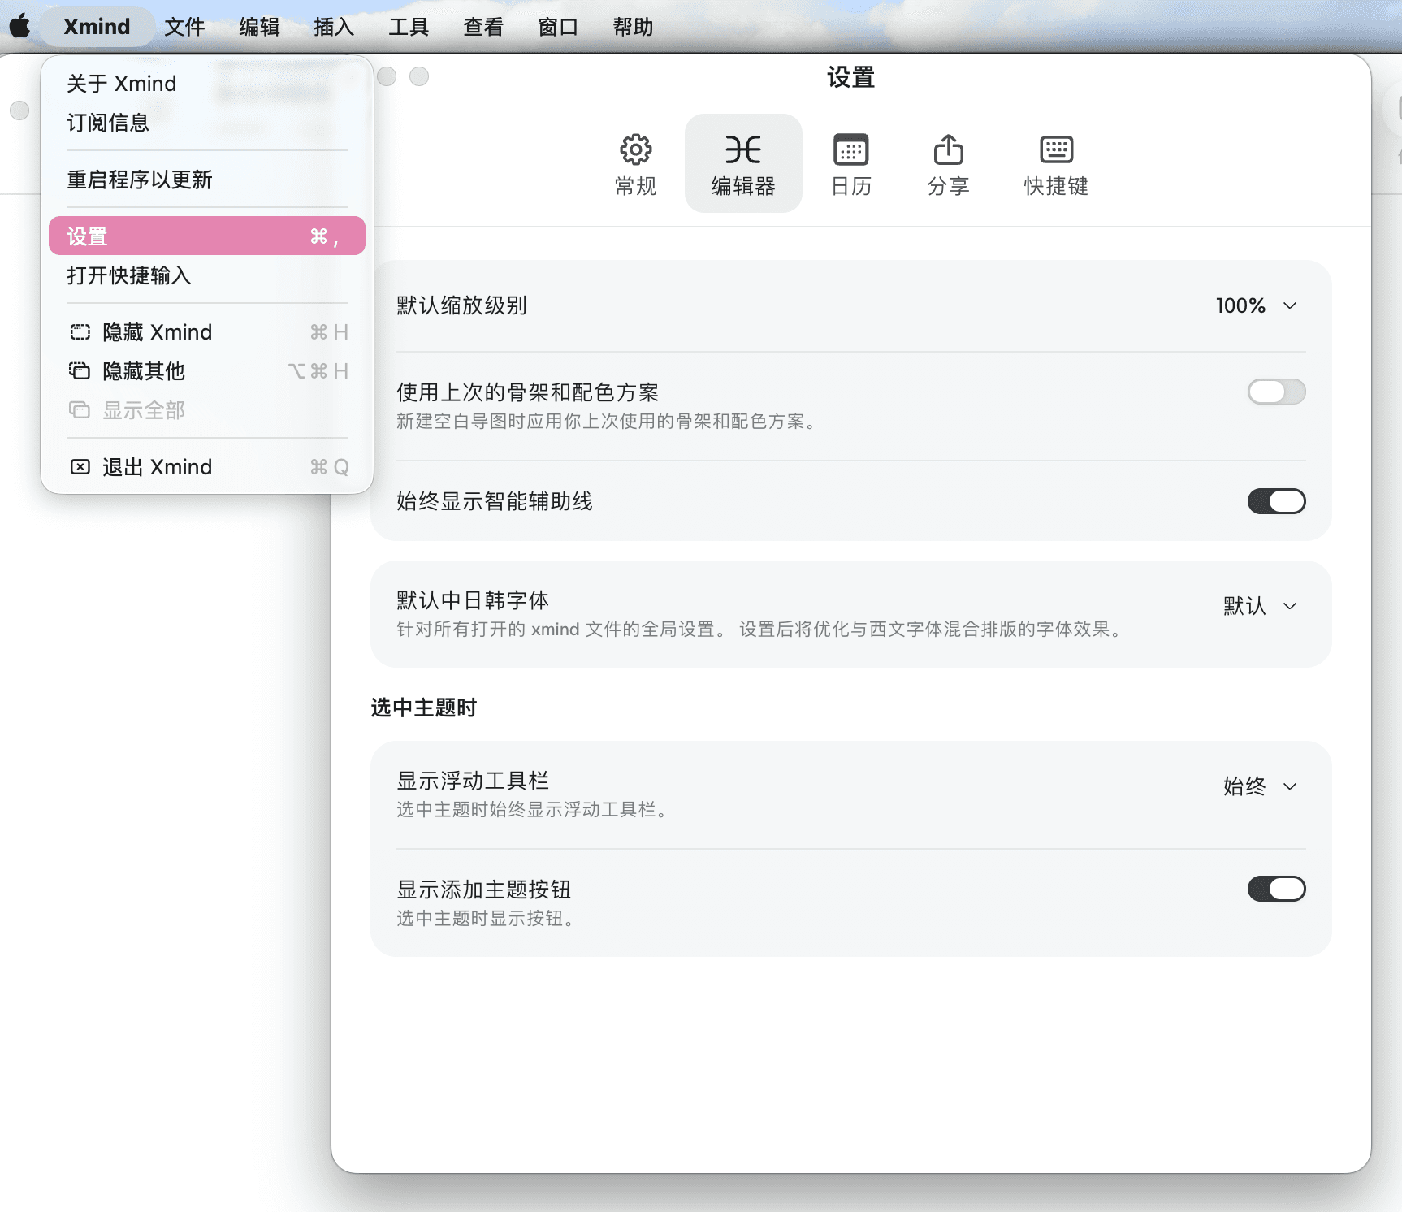
Task: Open the 显示浮动工具栏 始终 dropdown
Action: tap(1260, 786)
